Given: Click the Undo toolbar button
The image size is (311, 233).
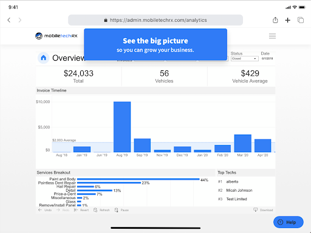Looking at the screenshot, I should click(45, 210).
